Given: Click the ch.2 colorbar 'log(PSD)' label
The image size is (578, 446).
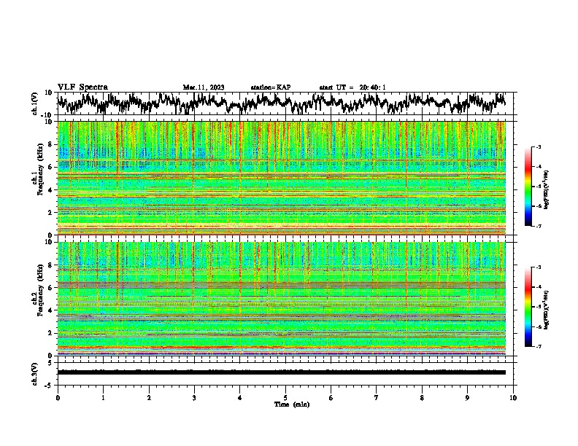Looking at the screenshot, I should click(547, 310).
